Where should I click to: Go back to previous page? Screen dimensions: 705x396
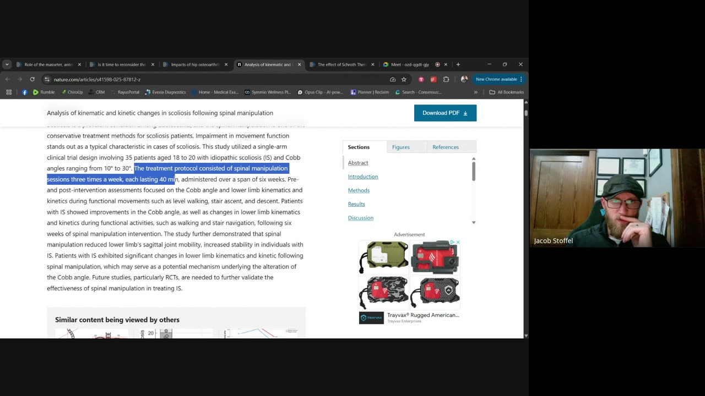(x=8, y=79)
